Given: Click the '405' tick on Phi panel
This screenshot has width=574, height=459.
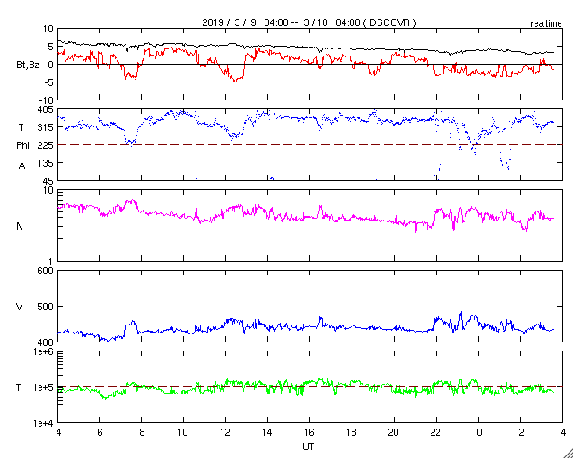Looking at the screenshot, I should 46,109.
